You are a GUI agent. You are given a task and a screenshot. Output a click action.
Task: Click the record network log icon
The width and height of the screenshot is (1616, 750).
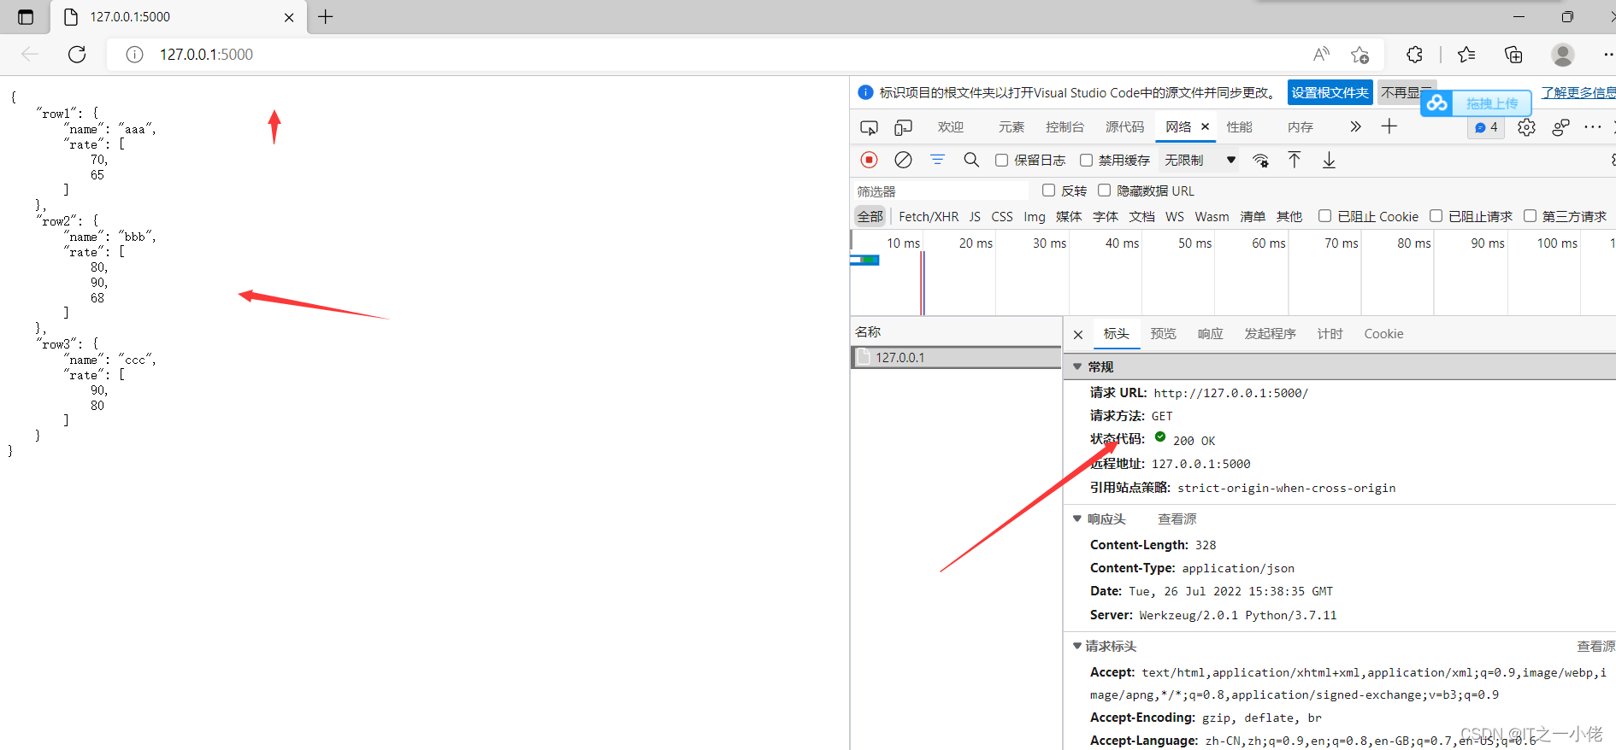(869, 160)
